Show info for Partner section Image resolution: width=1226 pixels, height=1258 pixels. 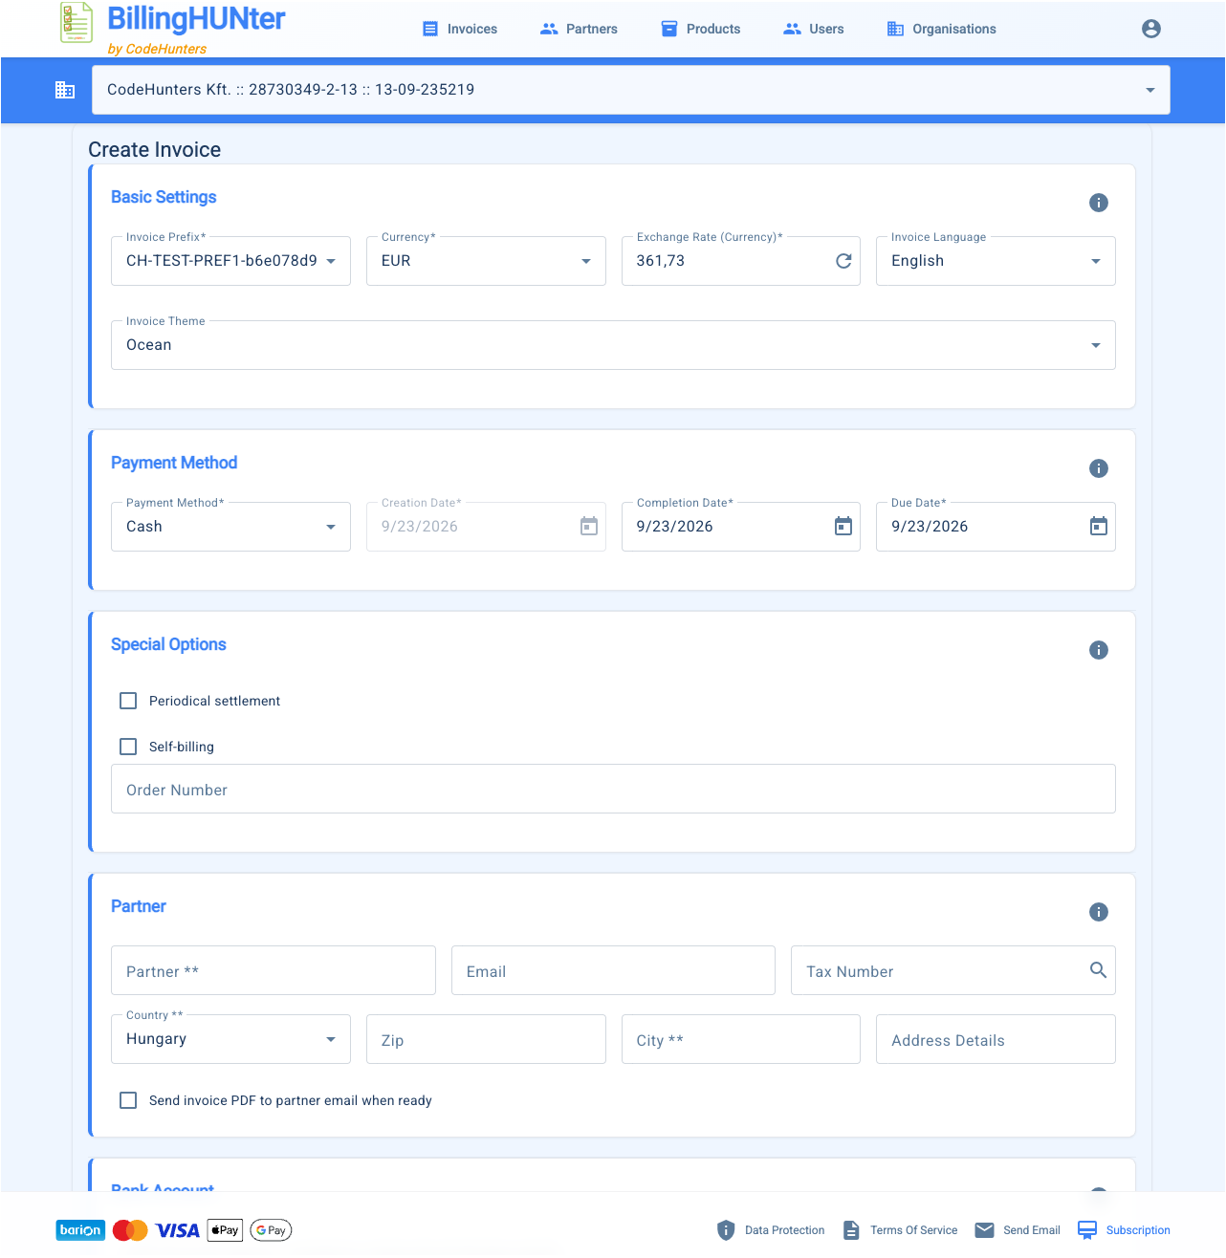1099,912
